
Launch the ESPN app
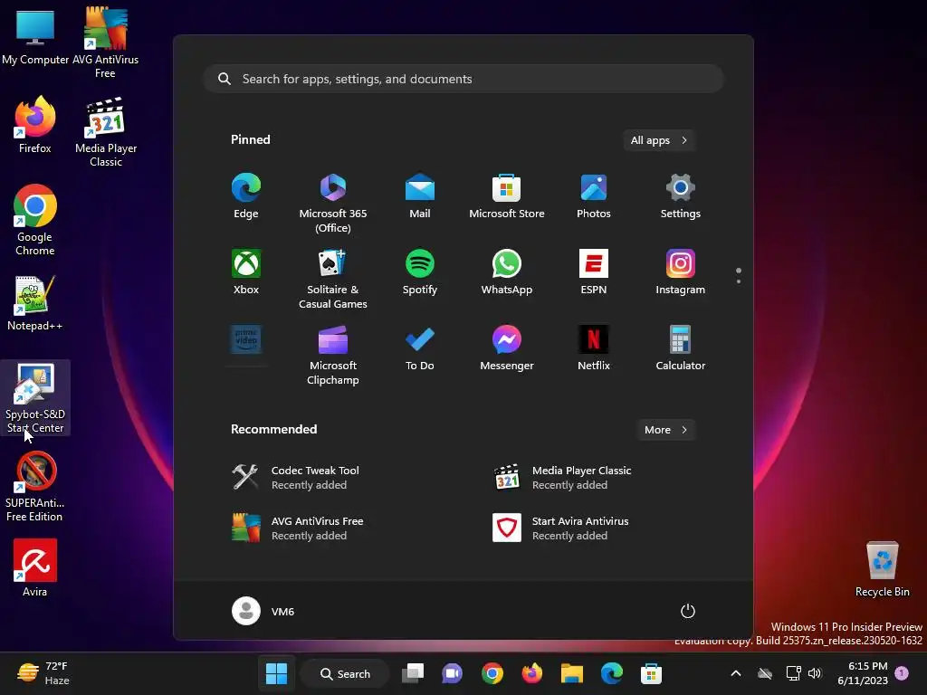[594, 272]
